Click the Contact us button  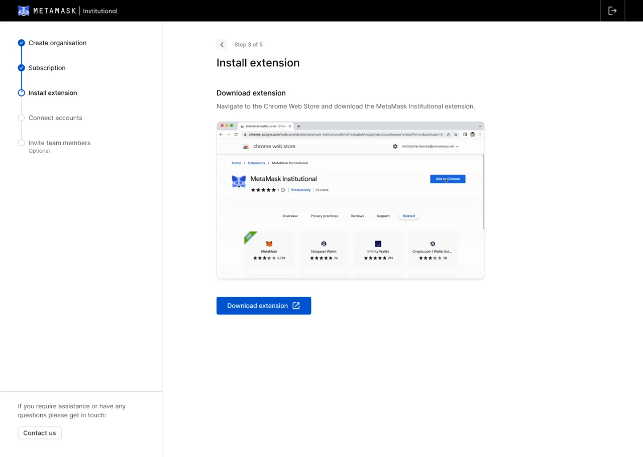[40, 433]
